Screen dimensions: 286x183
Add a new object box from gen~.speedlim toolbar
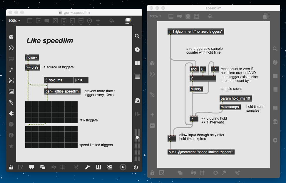click(x=30, y=21)
